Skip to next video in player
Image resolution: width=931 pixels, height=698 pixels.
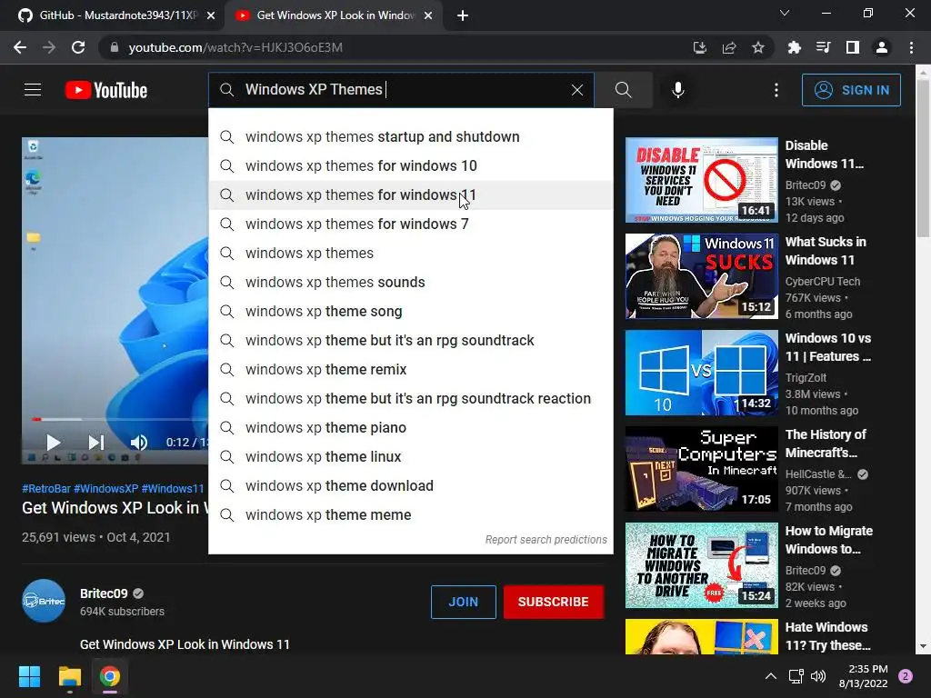point(95,443)
